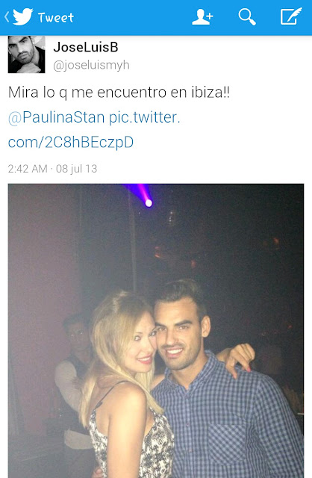Click the Twitter bird logo
The width and height of the screenshot is (312, 478).
tap(23, 16)
